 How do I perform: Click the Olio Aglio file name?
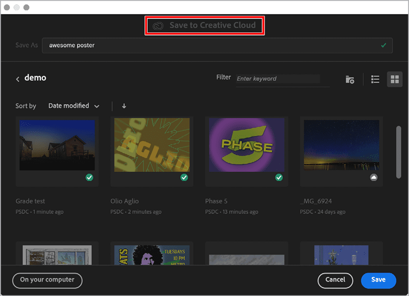tap(124, 201)
